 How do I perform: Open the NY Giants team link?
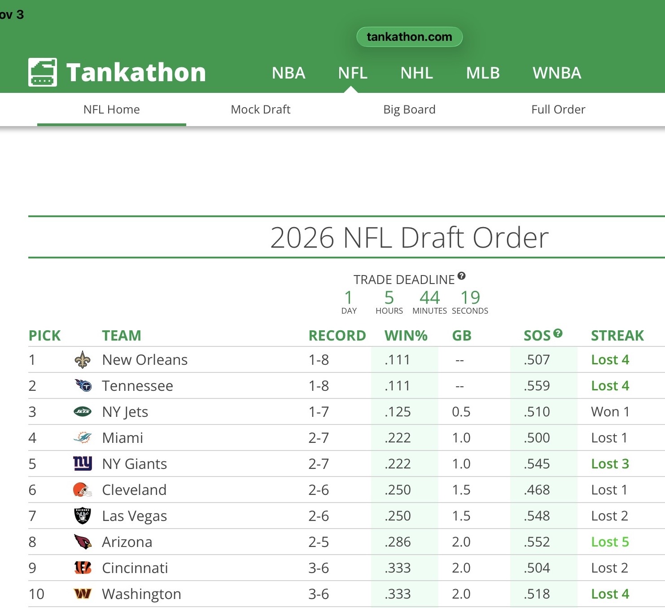[x=135, y=464]
